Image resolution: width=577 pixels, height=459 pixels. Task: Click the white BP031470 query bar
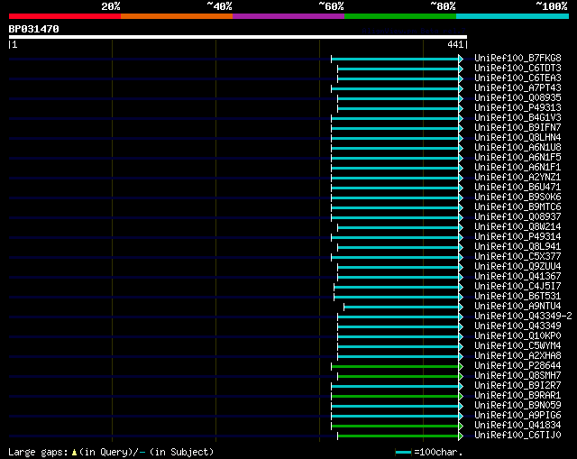point(238,37)
